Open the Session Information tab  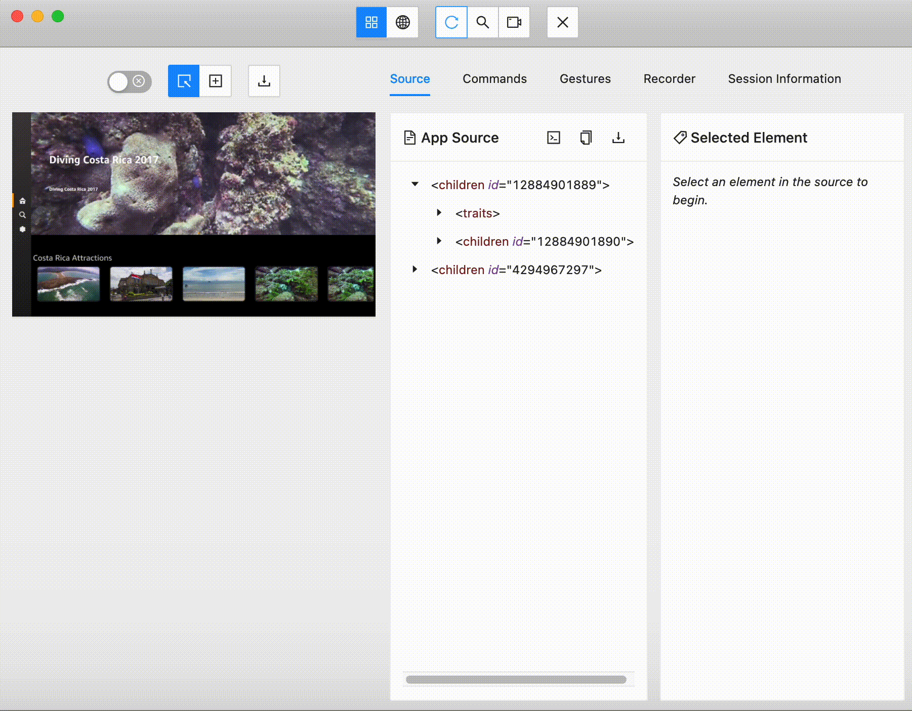784,79
